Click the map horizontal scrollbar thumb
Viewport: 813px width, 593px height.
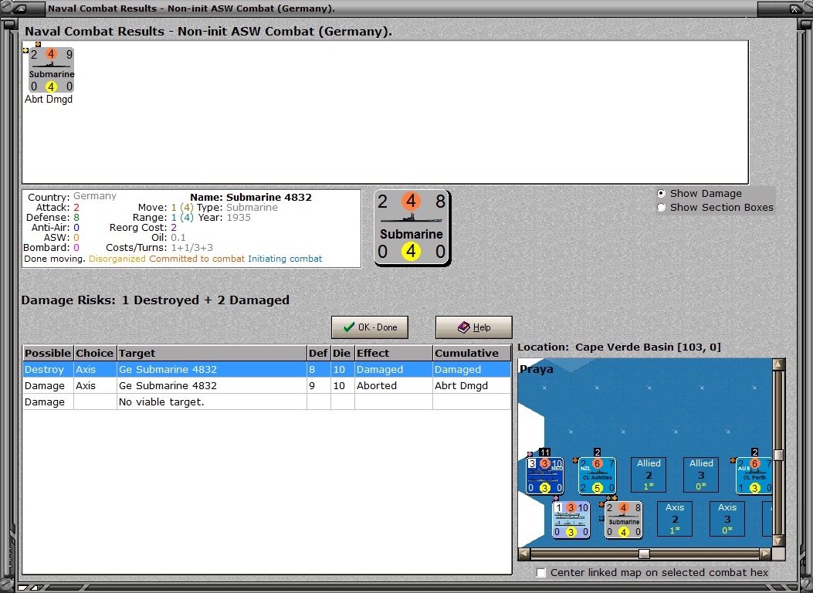[644, 554]
